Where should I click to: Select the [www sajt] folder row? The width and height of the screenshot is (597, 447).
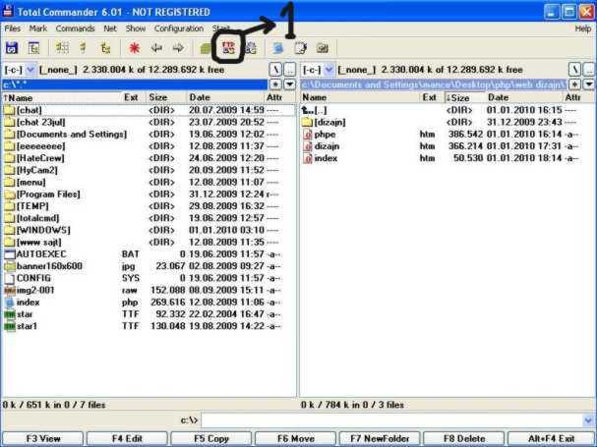click(149, 243)
